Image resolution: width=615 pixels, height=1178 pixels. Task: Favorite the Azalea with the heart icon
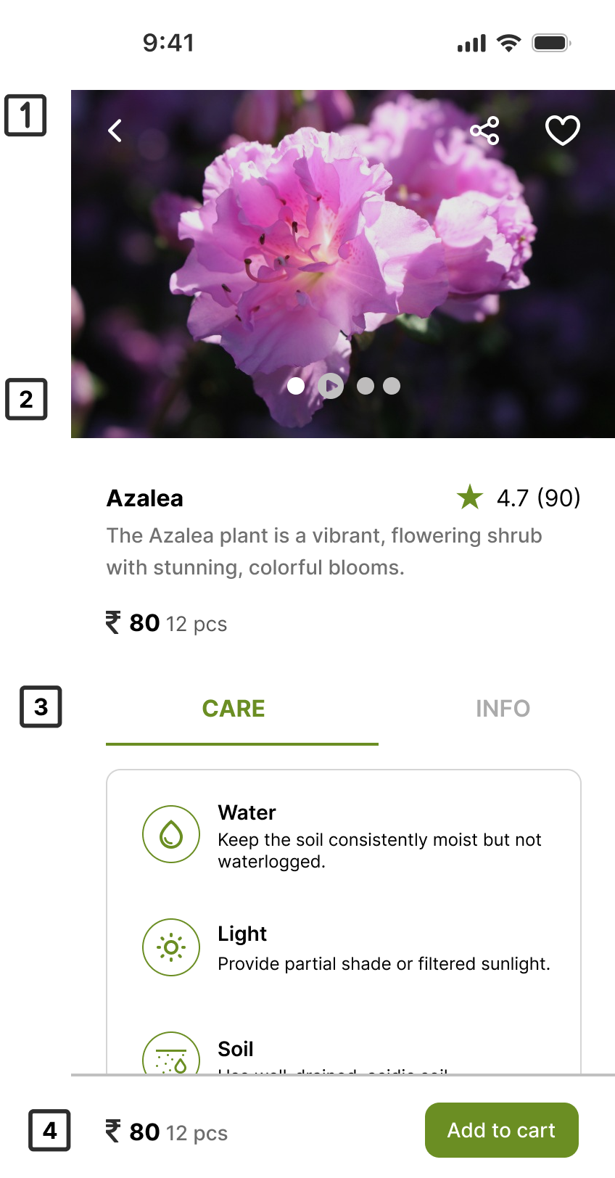click(562, 131)
